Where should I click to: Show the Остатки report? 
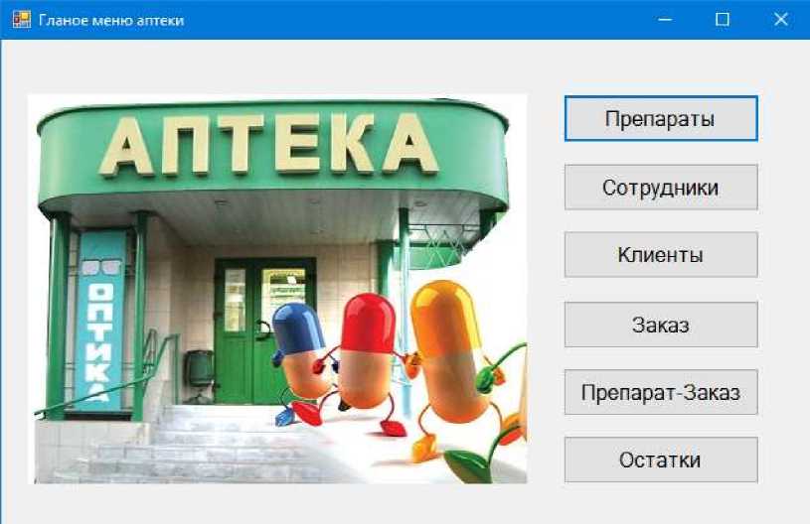661,459
